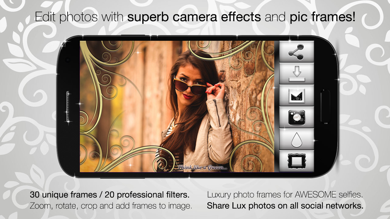
Task: Tap the phone's front camera lens
Action: pos(68,60)
